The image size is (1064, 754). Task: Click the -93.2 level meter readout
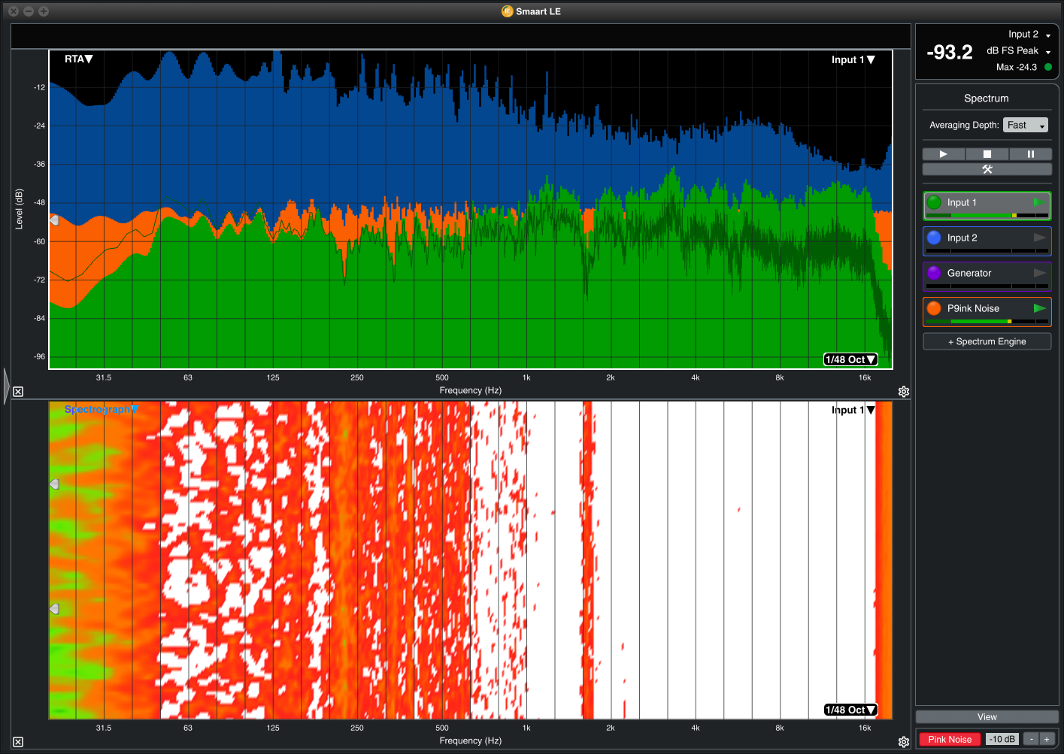coord(950,53)
